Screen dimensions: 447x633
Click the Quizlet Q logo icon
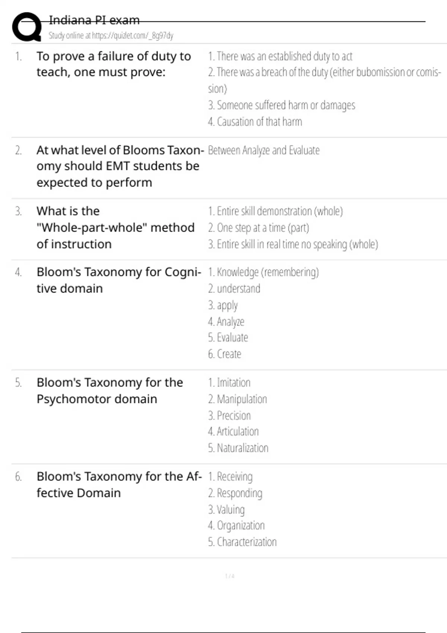pyautogui.click(x=27, y=27)
